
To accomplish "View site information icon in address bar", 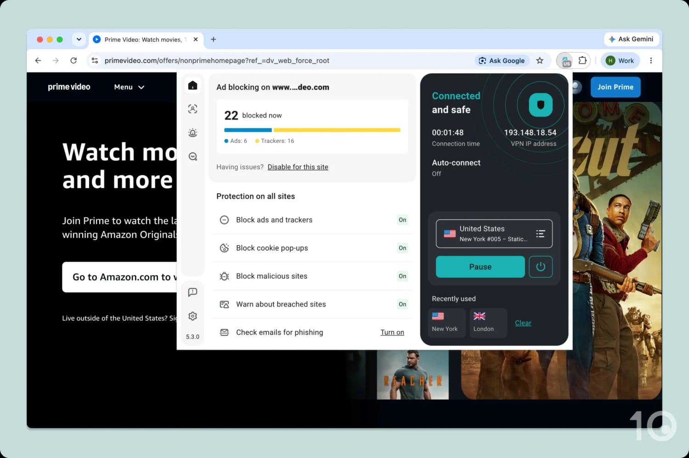I will pyautogui.click(x=95, y=61).
